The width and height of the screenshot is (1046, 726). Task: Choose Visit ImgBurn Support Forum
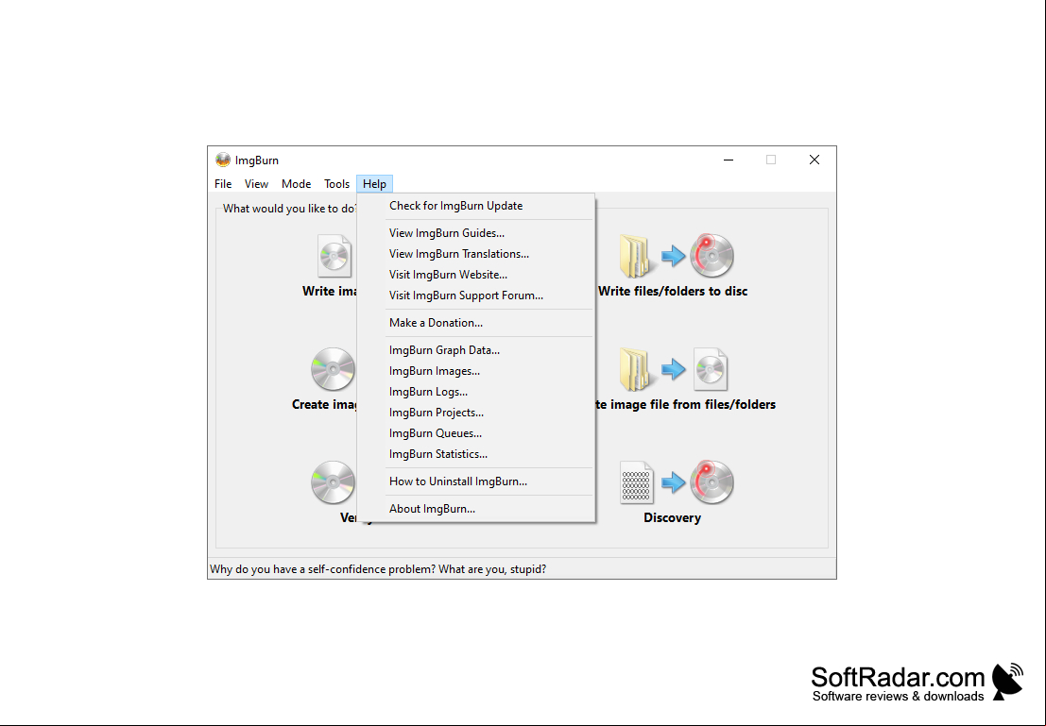coord(475,295)
